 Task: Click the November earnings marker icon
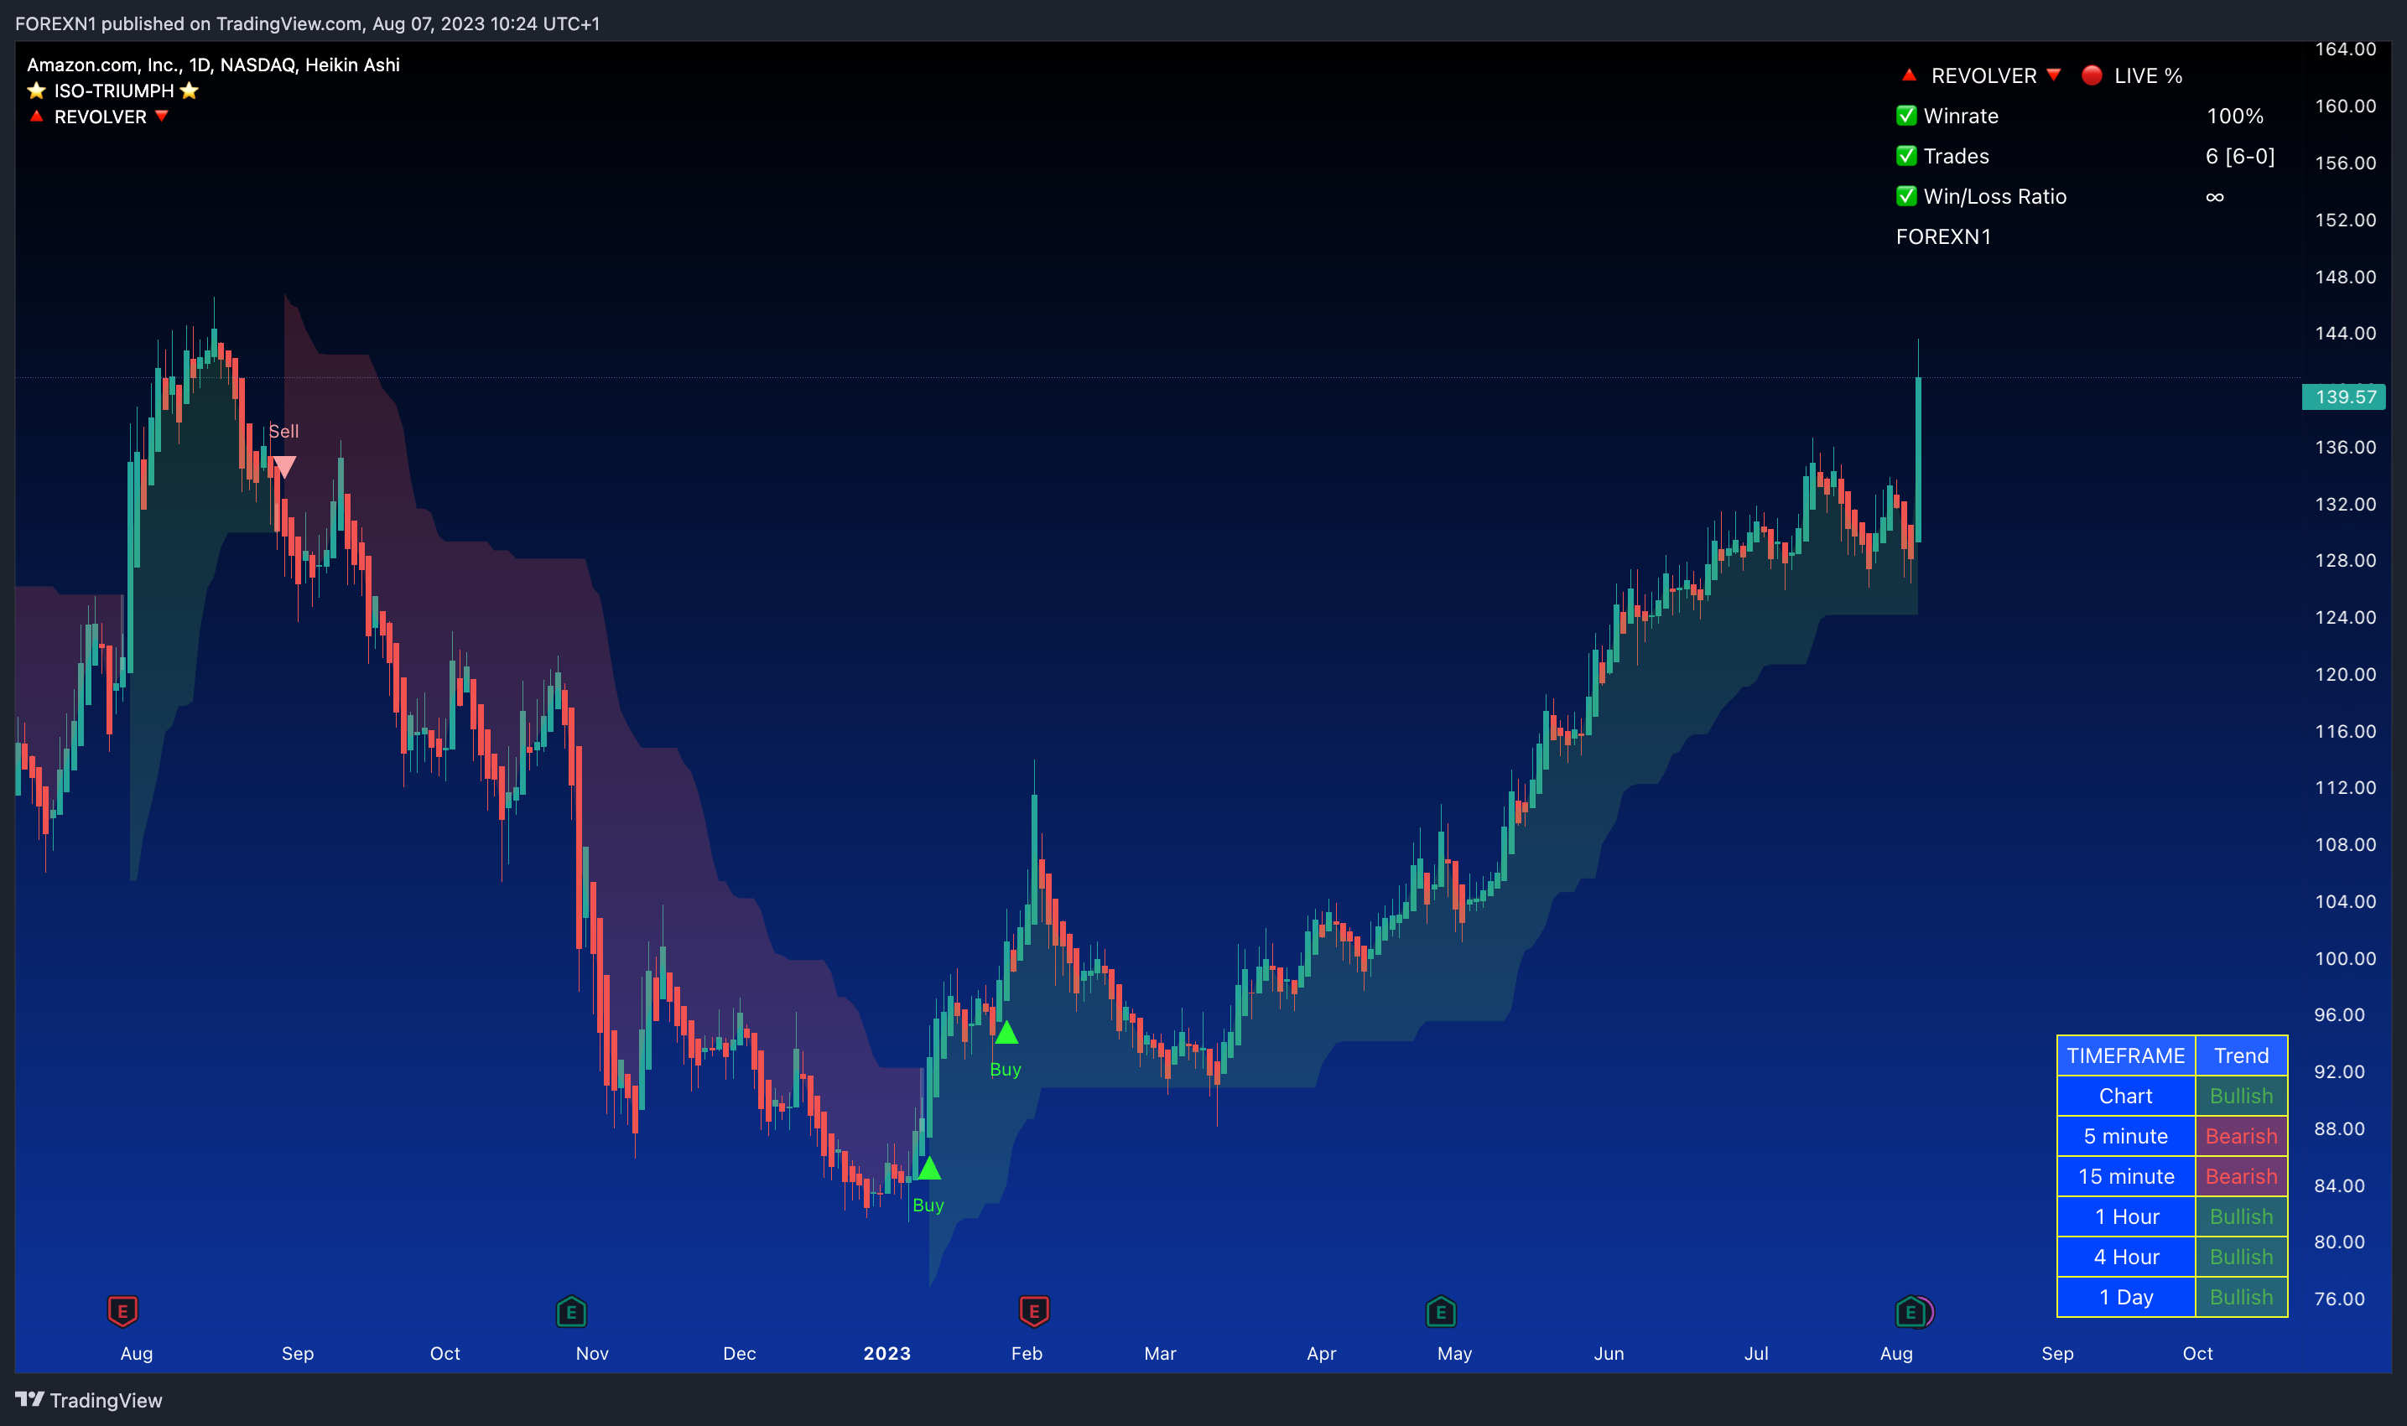point(571,1310)
